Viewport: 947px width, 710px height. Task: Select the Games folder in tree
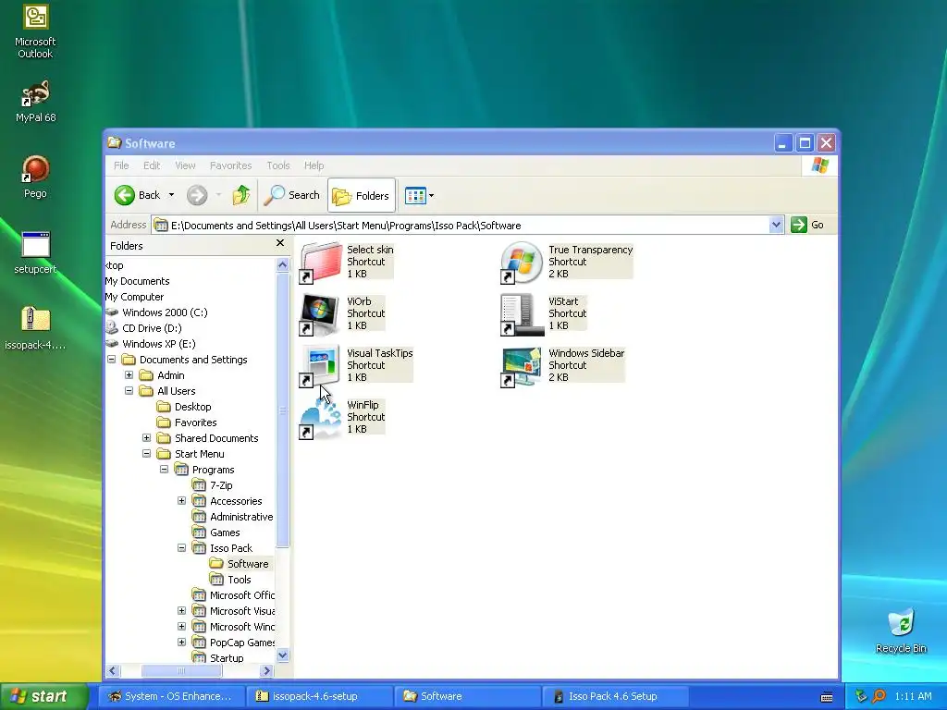225,532
